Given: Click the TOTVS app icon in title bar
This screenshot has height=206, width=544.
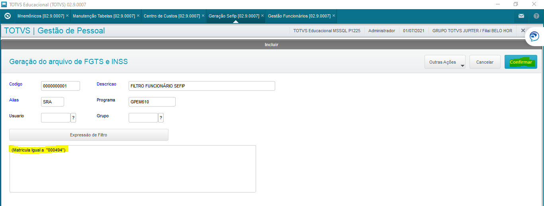Looking at the screenshot, I should pyautogui.click(x=4, y=4).
